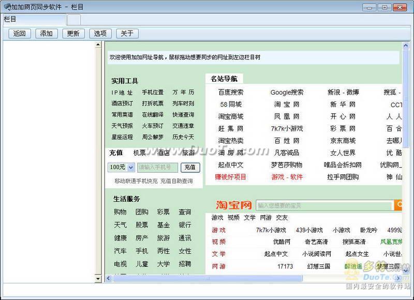The width and height of the screenshot is (414, 300).
Task: Click the Taobao search input field
Action: click(x=325, y=205)
